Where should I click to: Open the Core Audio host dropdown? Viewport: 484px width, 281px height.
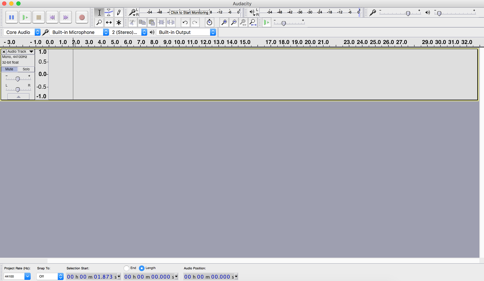click(x=22, y=32)
